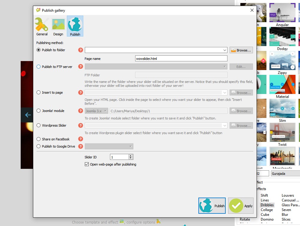Expand the Insert to page dropdown
Image resolution: width=300 pixels, height=226 pixels.
click(224, 93)
